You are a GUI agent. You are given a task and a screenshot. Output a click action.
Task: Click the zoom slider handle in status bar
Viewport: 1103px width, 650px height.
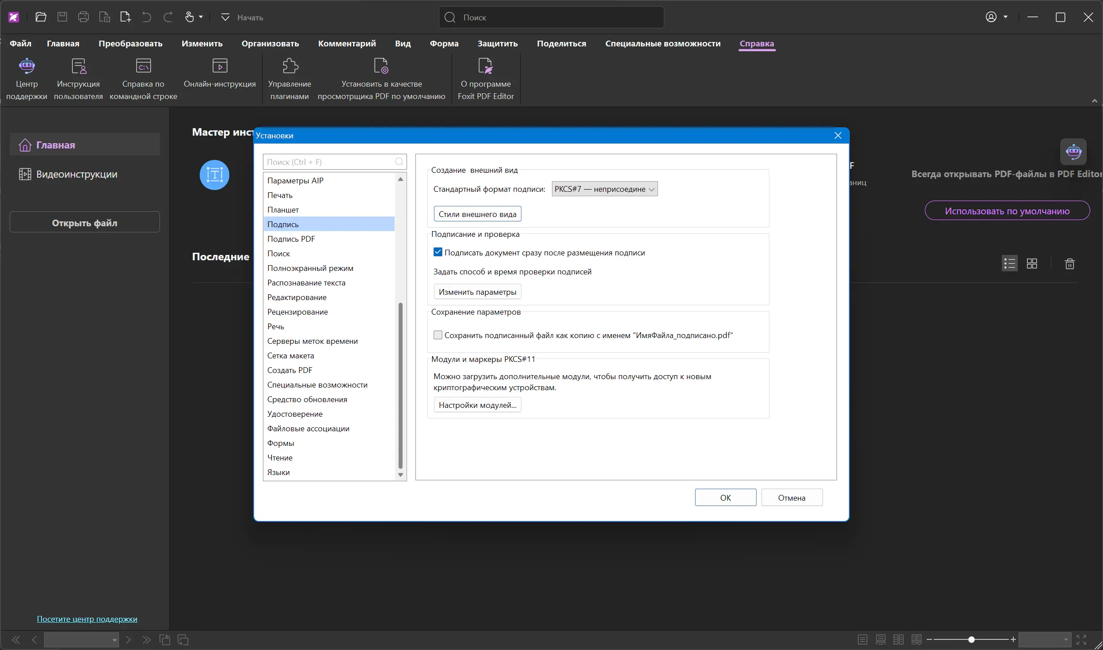[971, 639]
